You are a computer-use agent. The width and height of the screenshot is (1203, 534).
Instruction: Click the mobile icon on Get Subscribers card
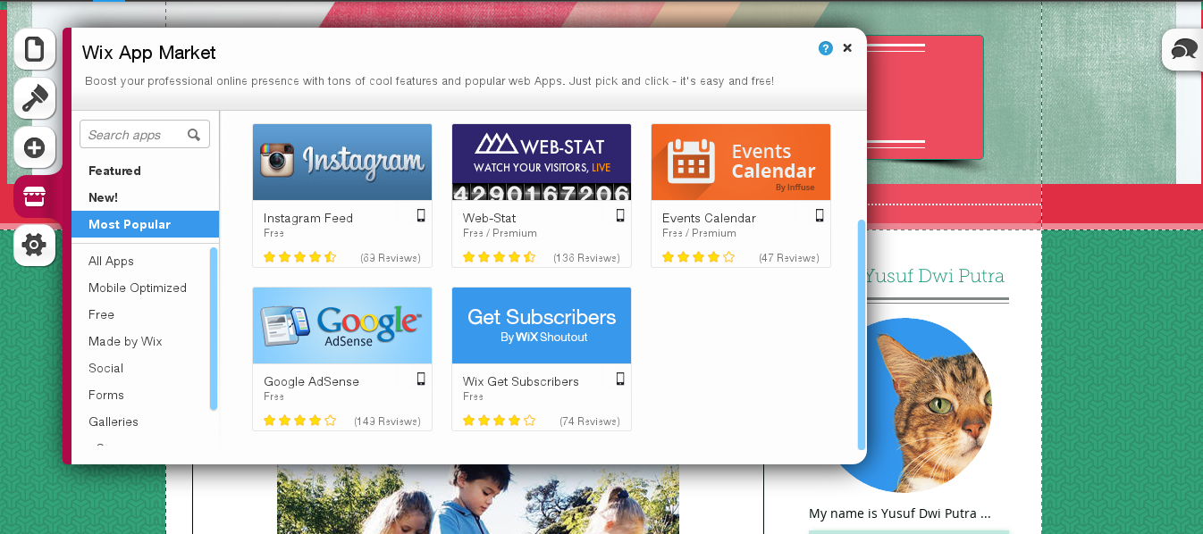tap(620, 379)
